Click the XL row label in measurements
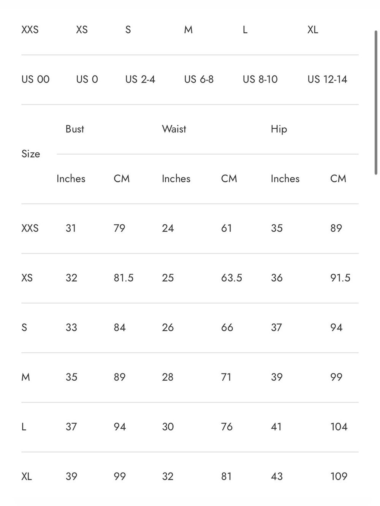 (x=27, y=476)
